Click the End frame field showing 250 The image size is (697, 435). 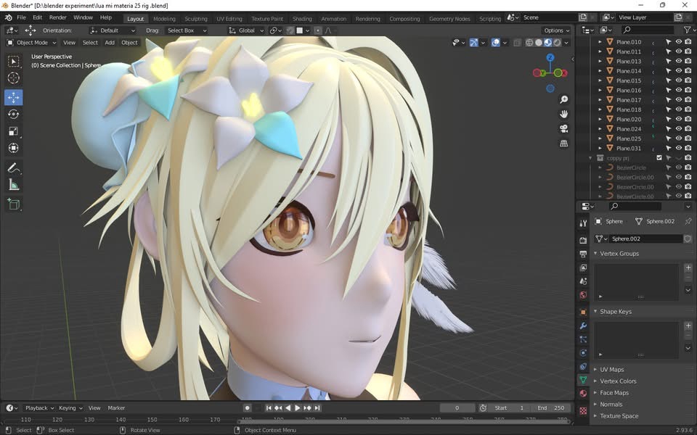tap(551, 408)
